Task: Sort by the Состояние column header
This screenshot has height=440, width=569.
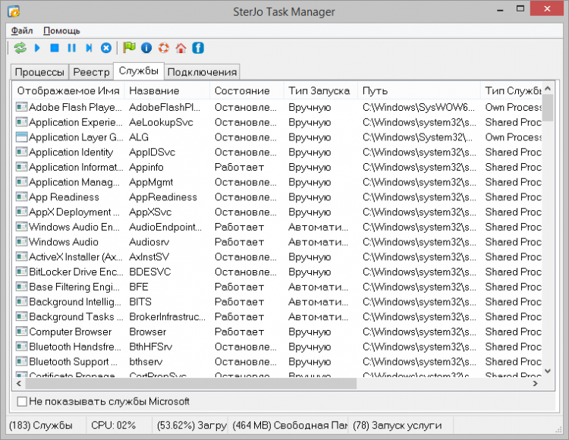Action: [x=242, y=91]
